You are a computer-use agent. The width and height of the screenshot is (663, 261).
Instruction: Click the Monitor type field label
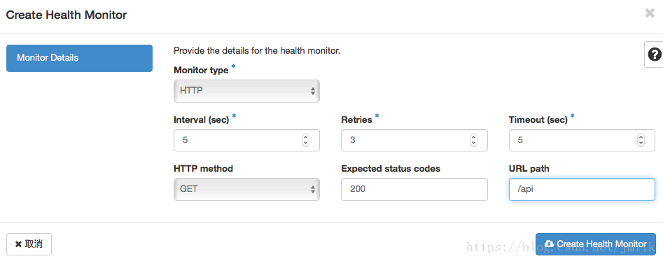(201, 70)
